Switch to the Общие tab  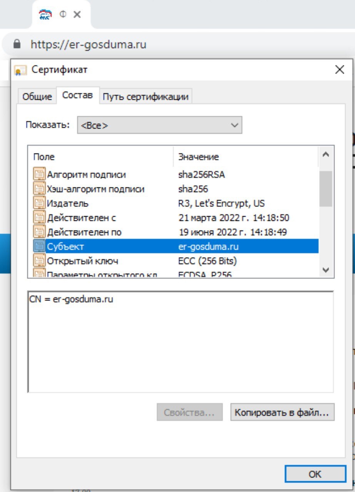37,96
